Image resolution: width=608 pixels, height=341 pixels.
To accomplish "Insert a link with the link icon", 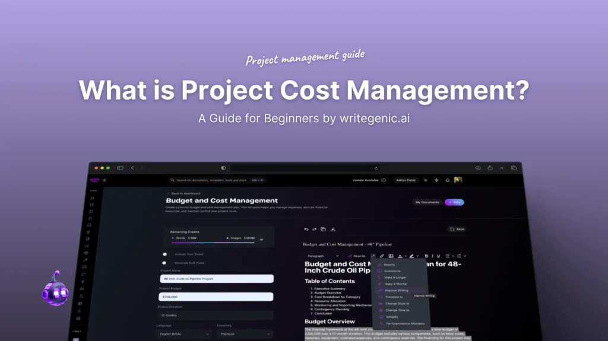I will point(382,256).
